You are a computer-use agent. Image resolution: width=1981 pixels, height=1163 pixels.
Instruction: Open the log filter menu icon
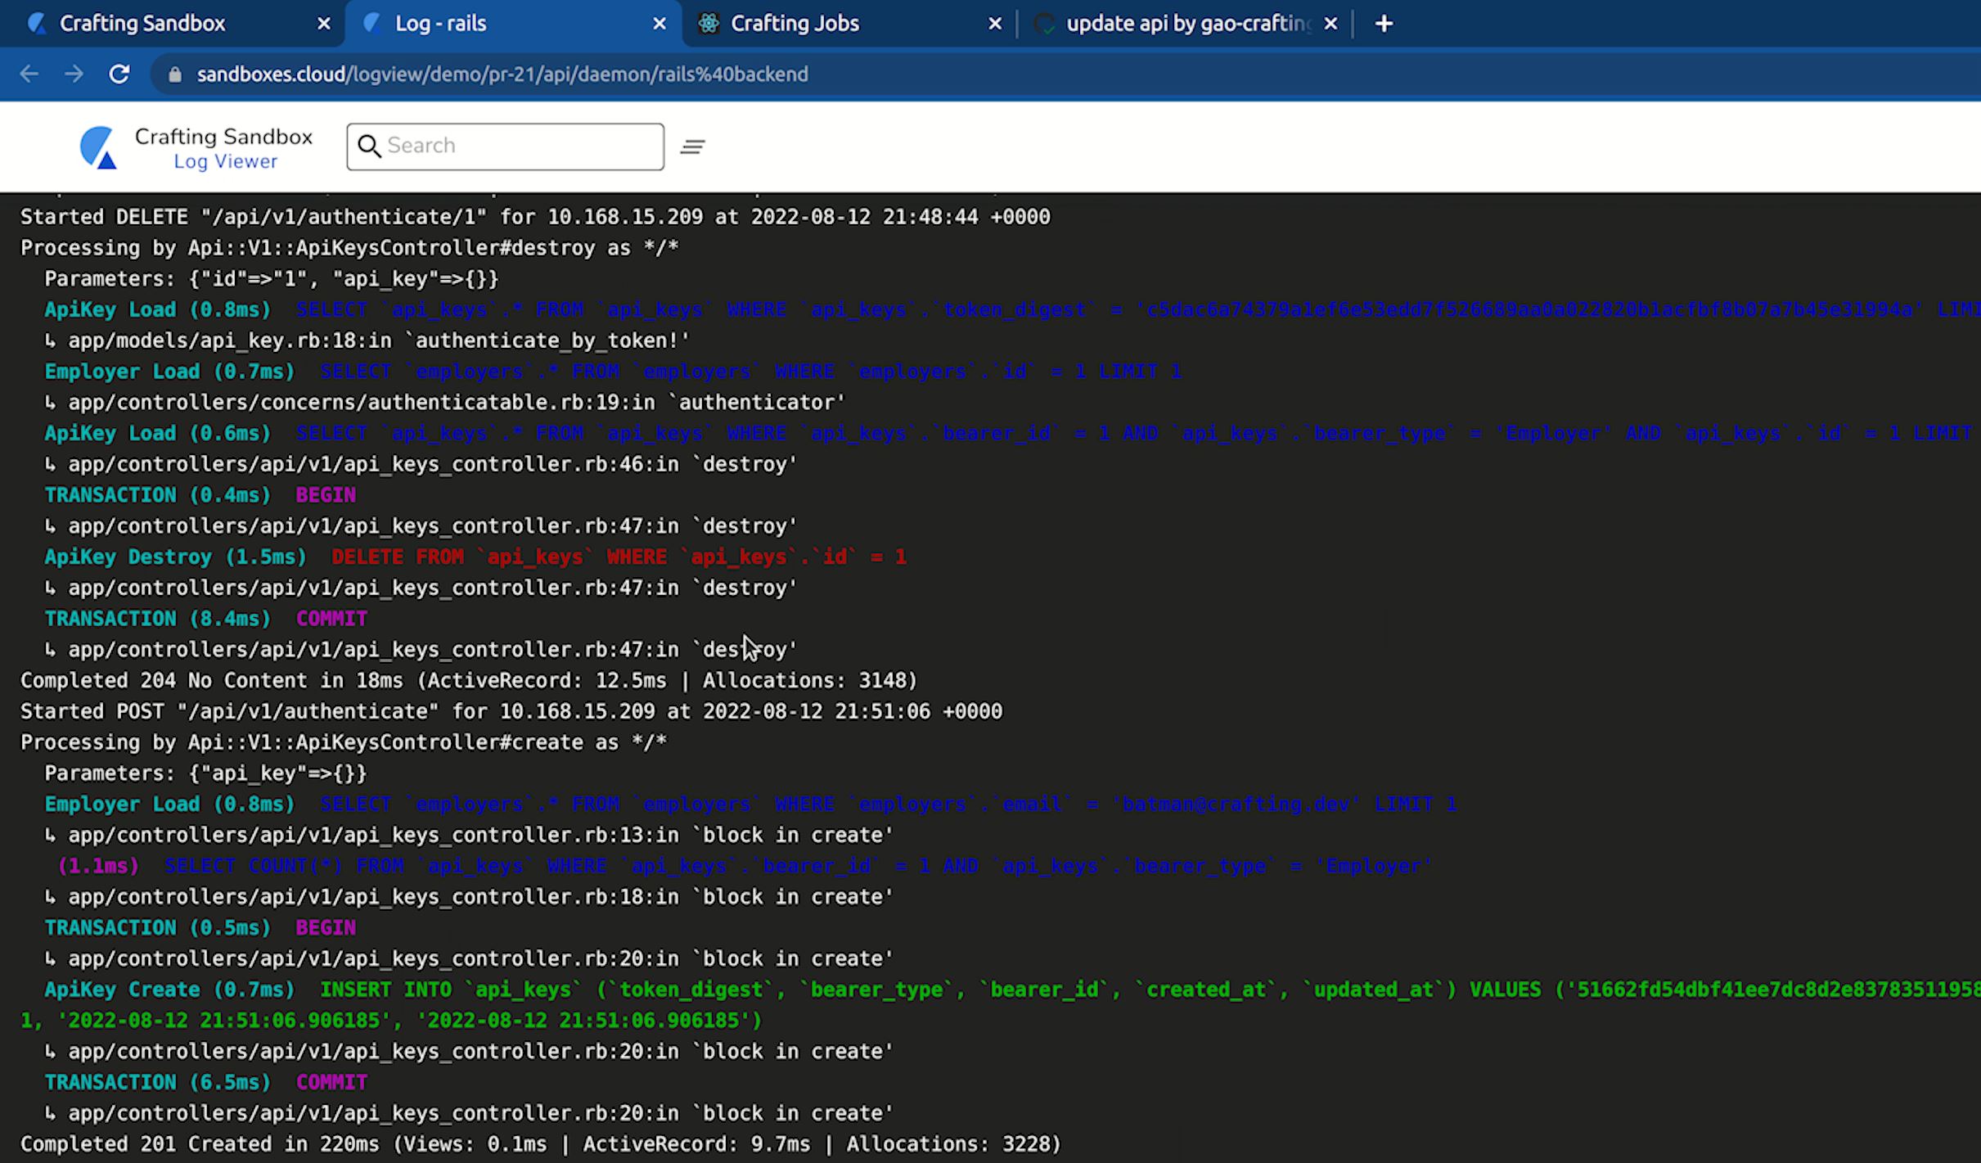click(692, 147)
